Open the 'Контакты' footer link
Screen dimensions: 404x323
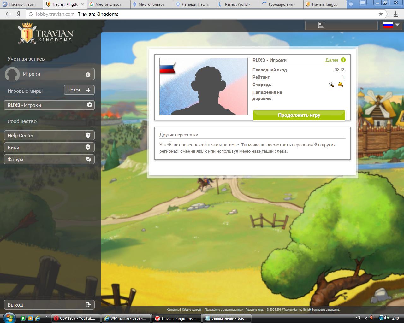point(173,310)
